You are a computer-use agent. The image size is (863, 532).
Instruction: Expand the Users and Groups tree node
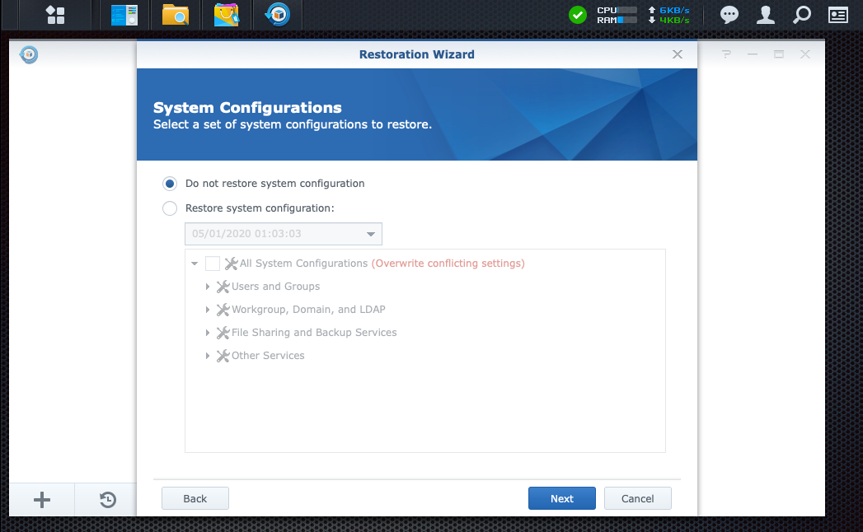208,287
